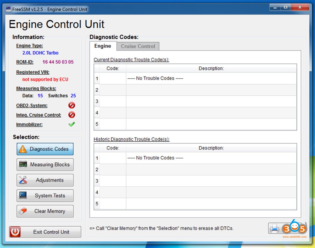Select row 3 header in the Current codes table
Screen dimensions: 315x248
pos(97,101)
